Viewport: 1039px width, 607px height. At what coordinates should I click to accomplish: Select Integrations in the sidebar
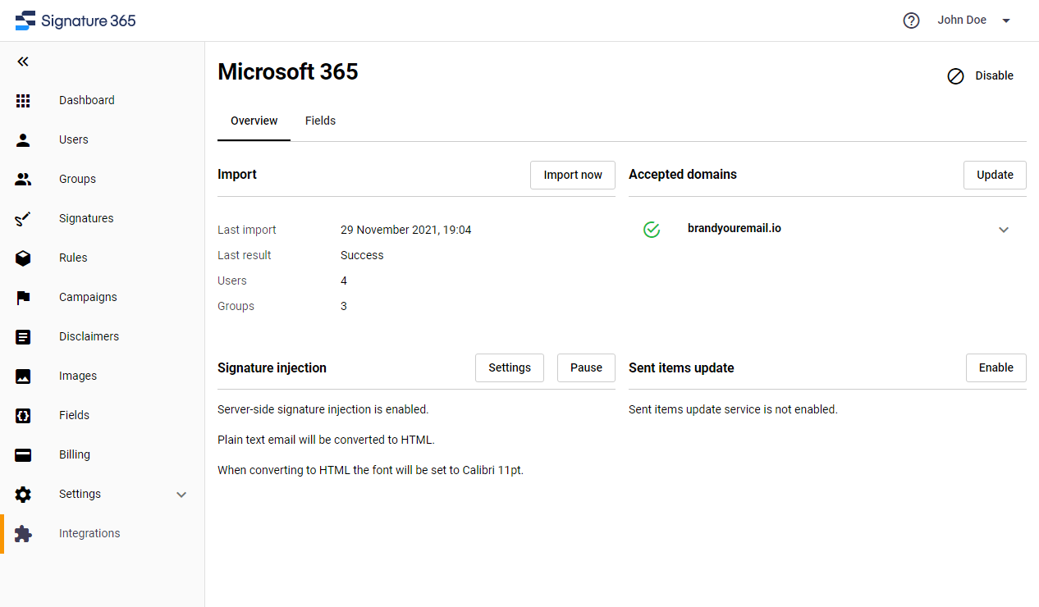click(x=89, y=533)
